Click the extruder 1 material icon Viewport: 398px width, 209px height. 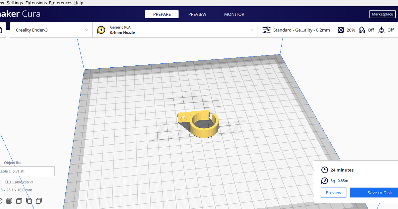point(101,30)
